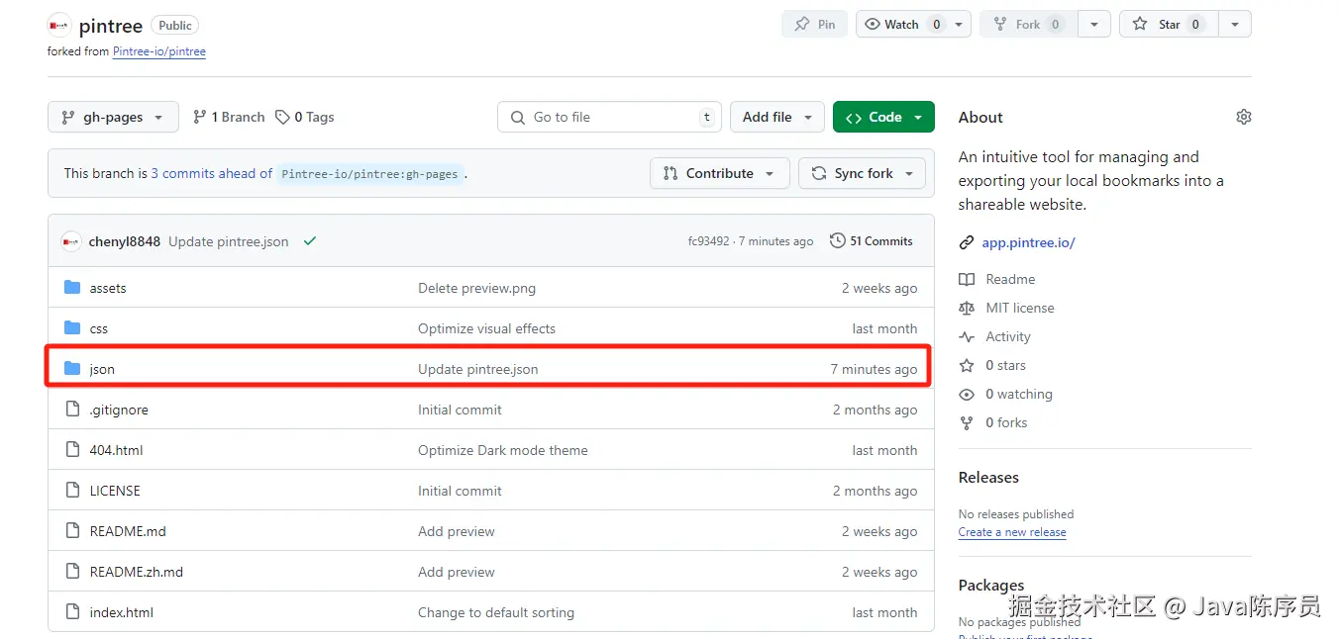Click the assets folder icon
This screenshot has height=639, width=1341.
71,288
